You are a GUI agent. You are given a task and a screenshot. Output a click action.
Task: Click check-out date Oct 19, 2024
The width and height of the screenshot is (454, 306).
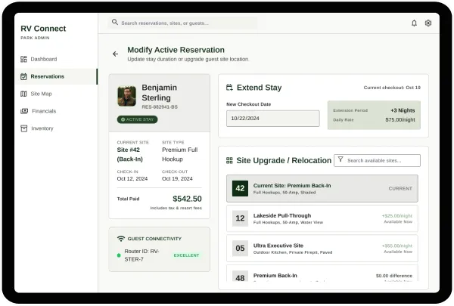[x=177, y=179]
